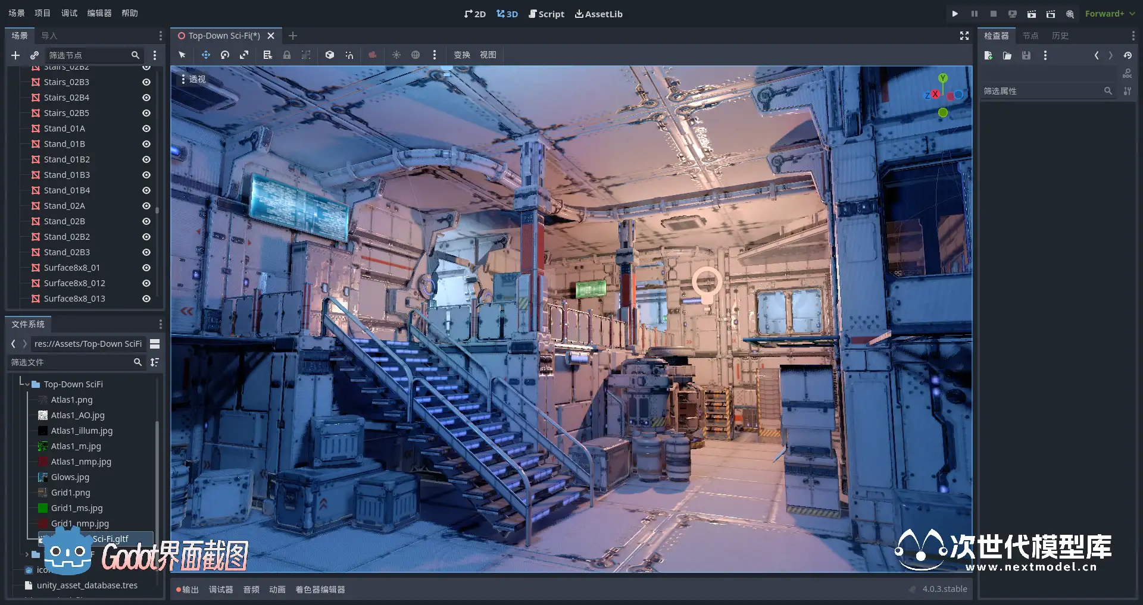Click the instance child scene link icon
This screenshot has width=1143, height=605.
click(x=35, y=55)
